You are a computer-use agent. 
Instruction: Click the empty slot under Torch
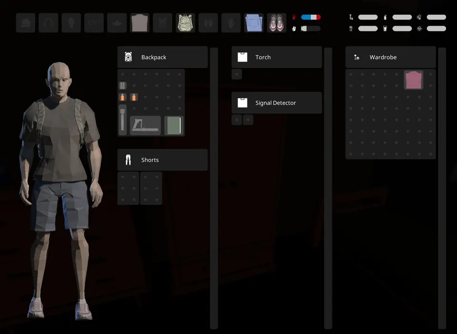click(237, 74)
